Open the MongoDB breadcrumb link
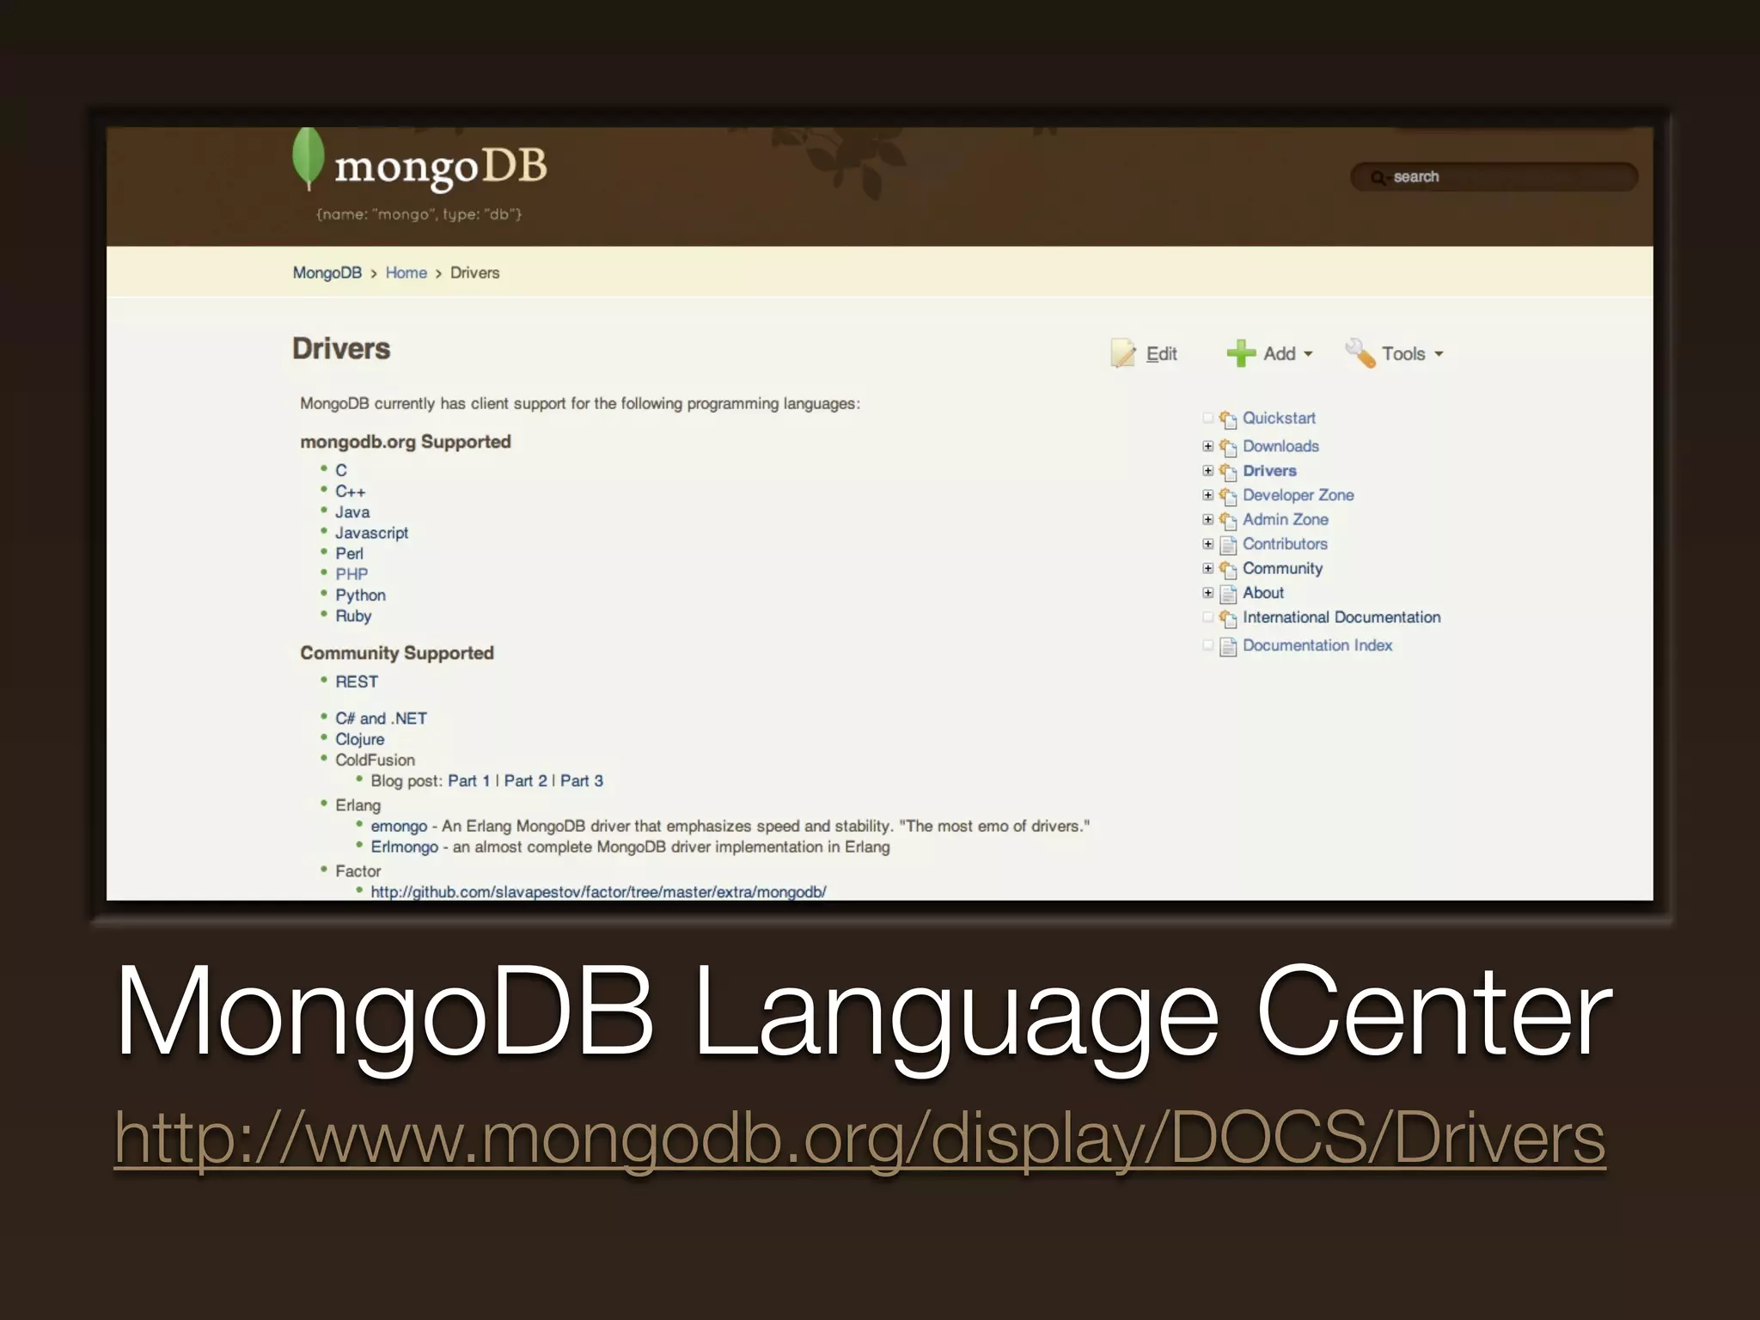This screenshot has height=1320, width=1760. [327, 272]
